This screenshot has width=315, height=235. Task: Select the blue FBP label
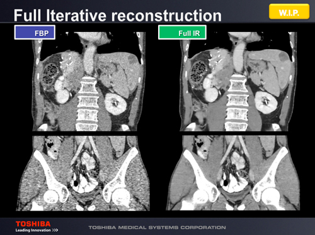[x=35, y=32]
